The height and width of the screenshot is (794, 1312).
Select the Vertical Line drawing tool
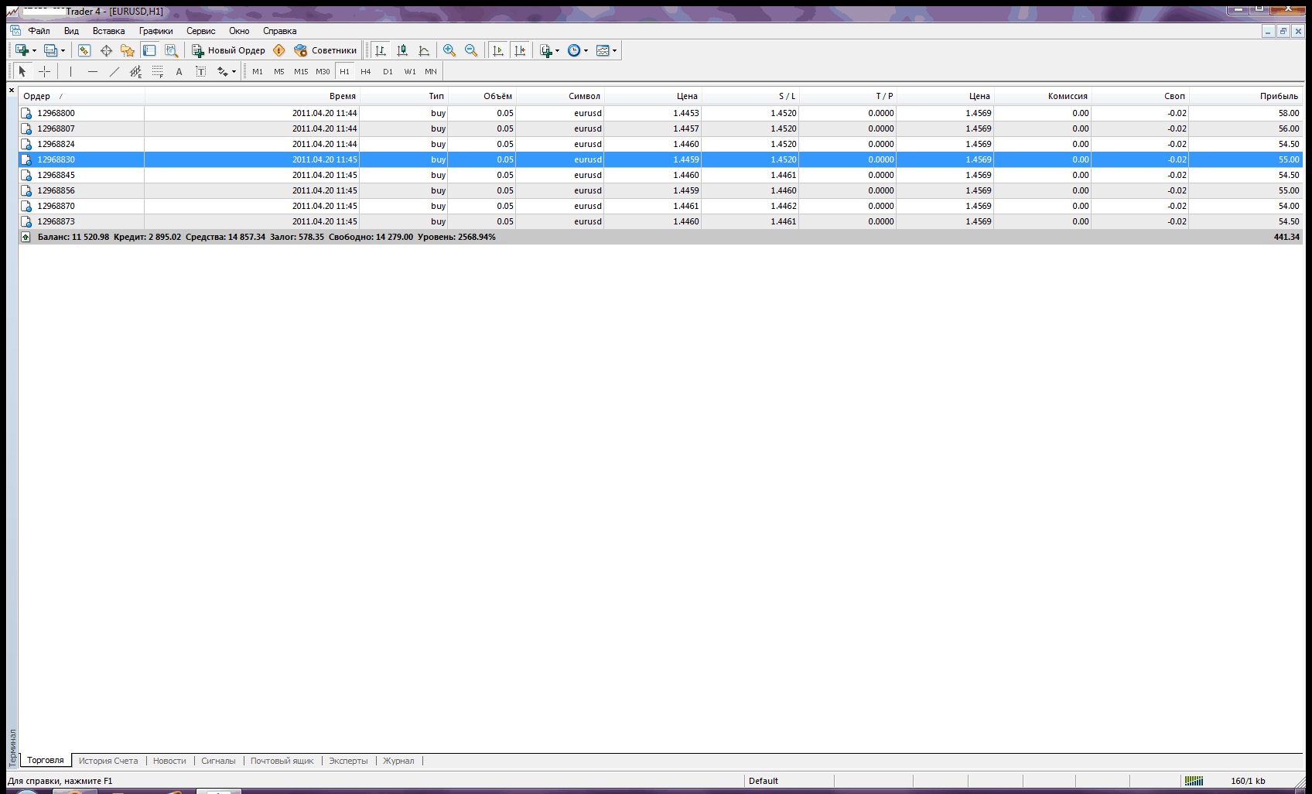click(x=70, y=71)
